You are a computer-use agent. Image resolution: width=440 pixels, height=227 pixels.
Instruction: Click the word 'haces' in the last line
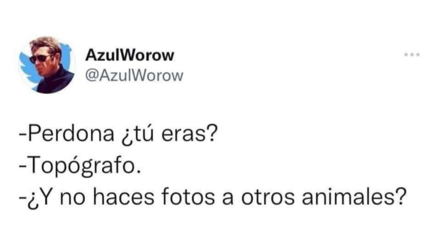click(x=123, y=197)
